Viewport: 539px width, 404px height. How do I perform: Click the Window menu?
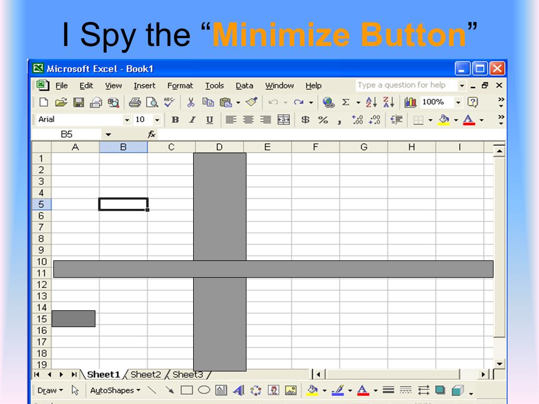click(x=280, y=85)
